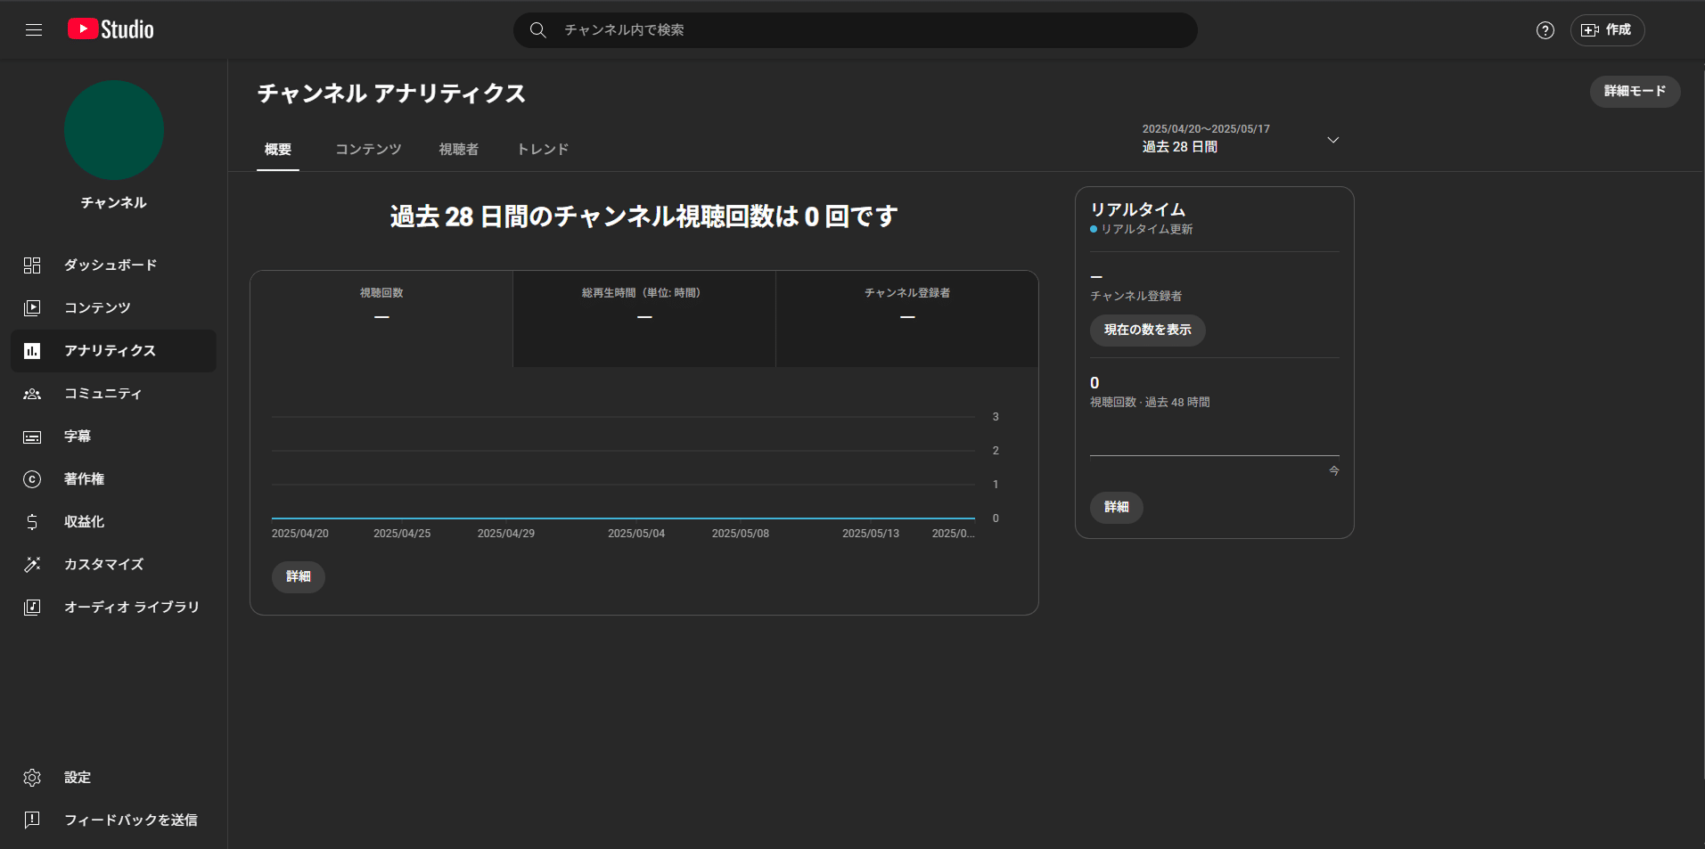Open the コミュニティ section icon
The height and width of the screenshot is (849, 1705).
coord(32,393)
